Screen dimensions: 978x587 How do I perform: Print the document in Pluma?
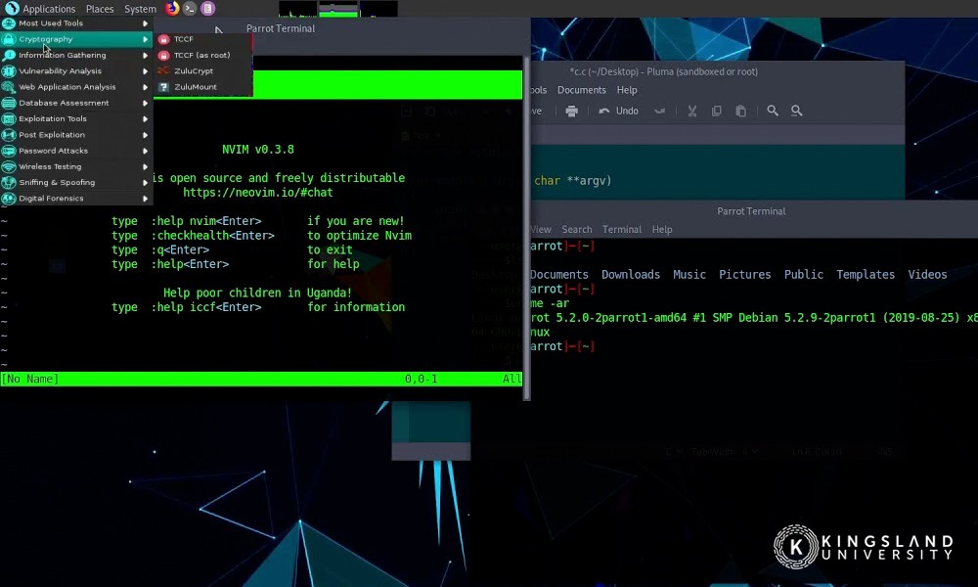point(571,111)
